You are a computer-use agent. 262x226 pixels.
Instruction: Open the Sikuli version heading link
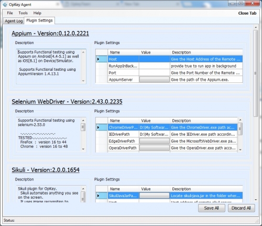46,170
